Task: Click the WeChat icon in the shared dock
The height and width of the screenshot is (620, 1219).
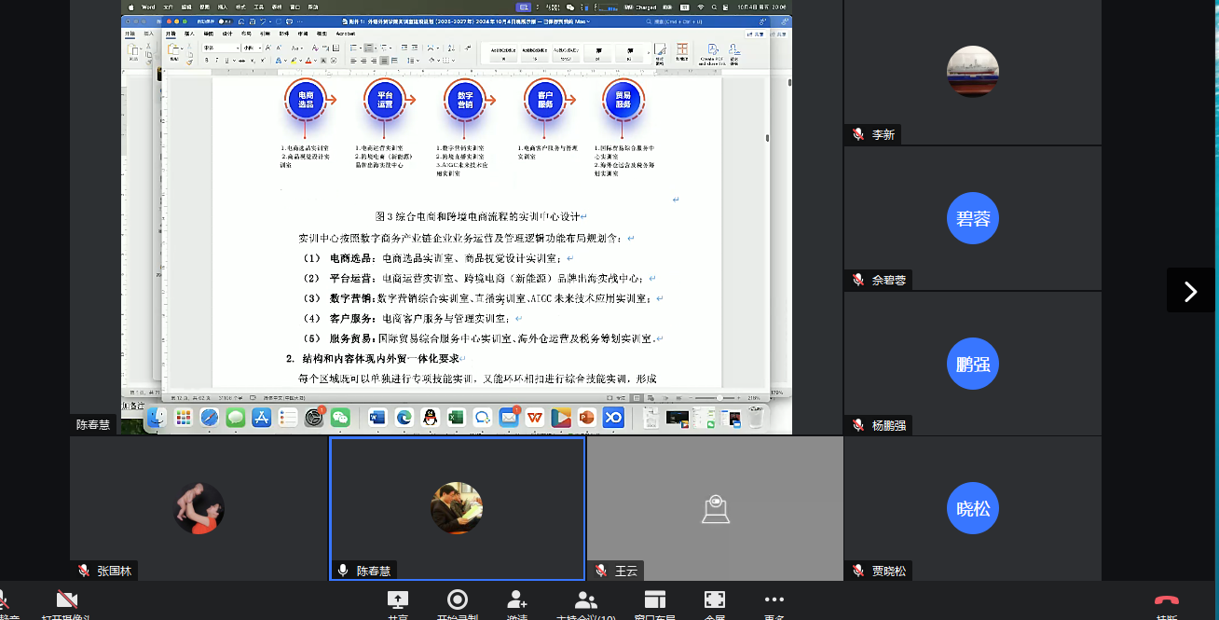Action: pos(340,418)
